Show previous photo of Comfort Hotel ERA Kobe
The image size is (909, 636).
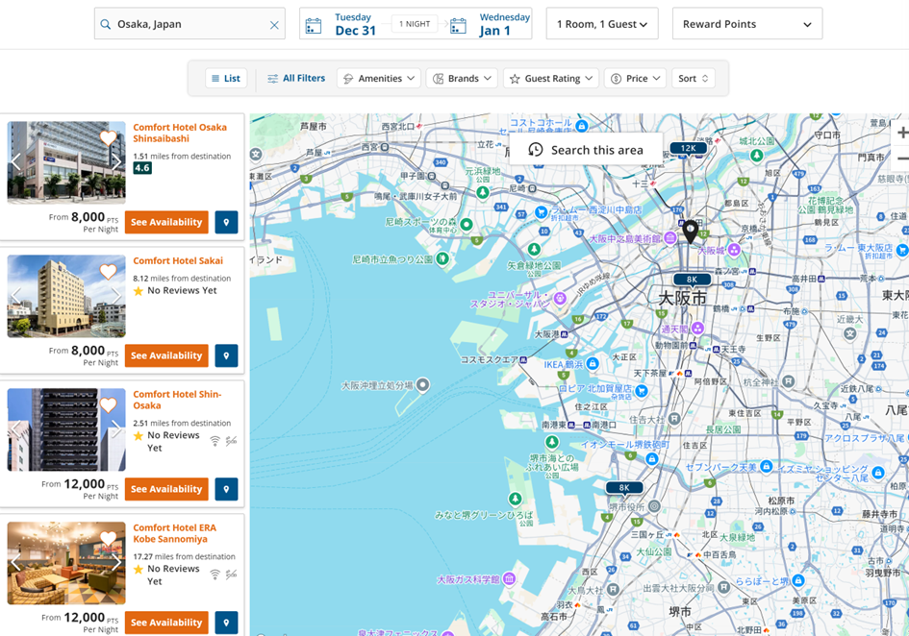16,562
